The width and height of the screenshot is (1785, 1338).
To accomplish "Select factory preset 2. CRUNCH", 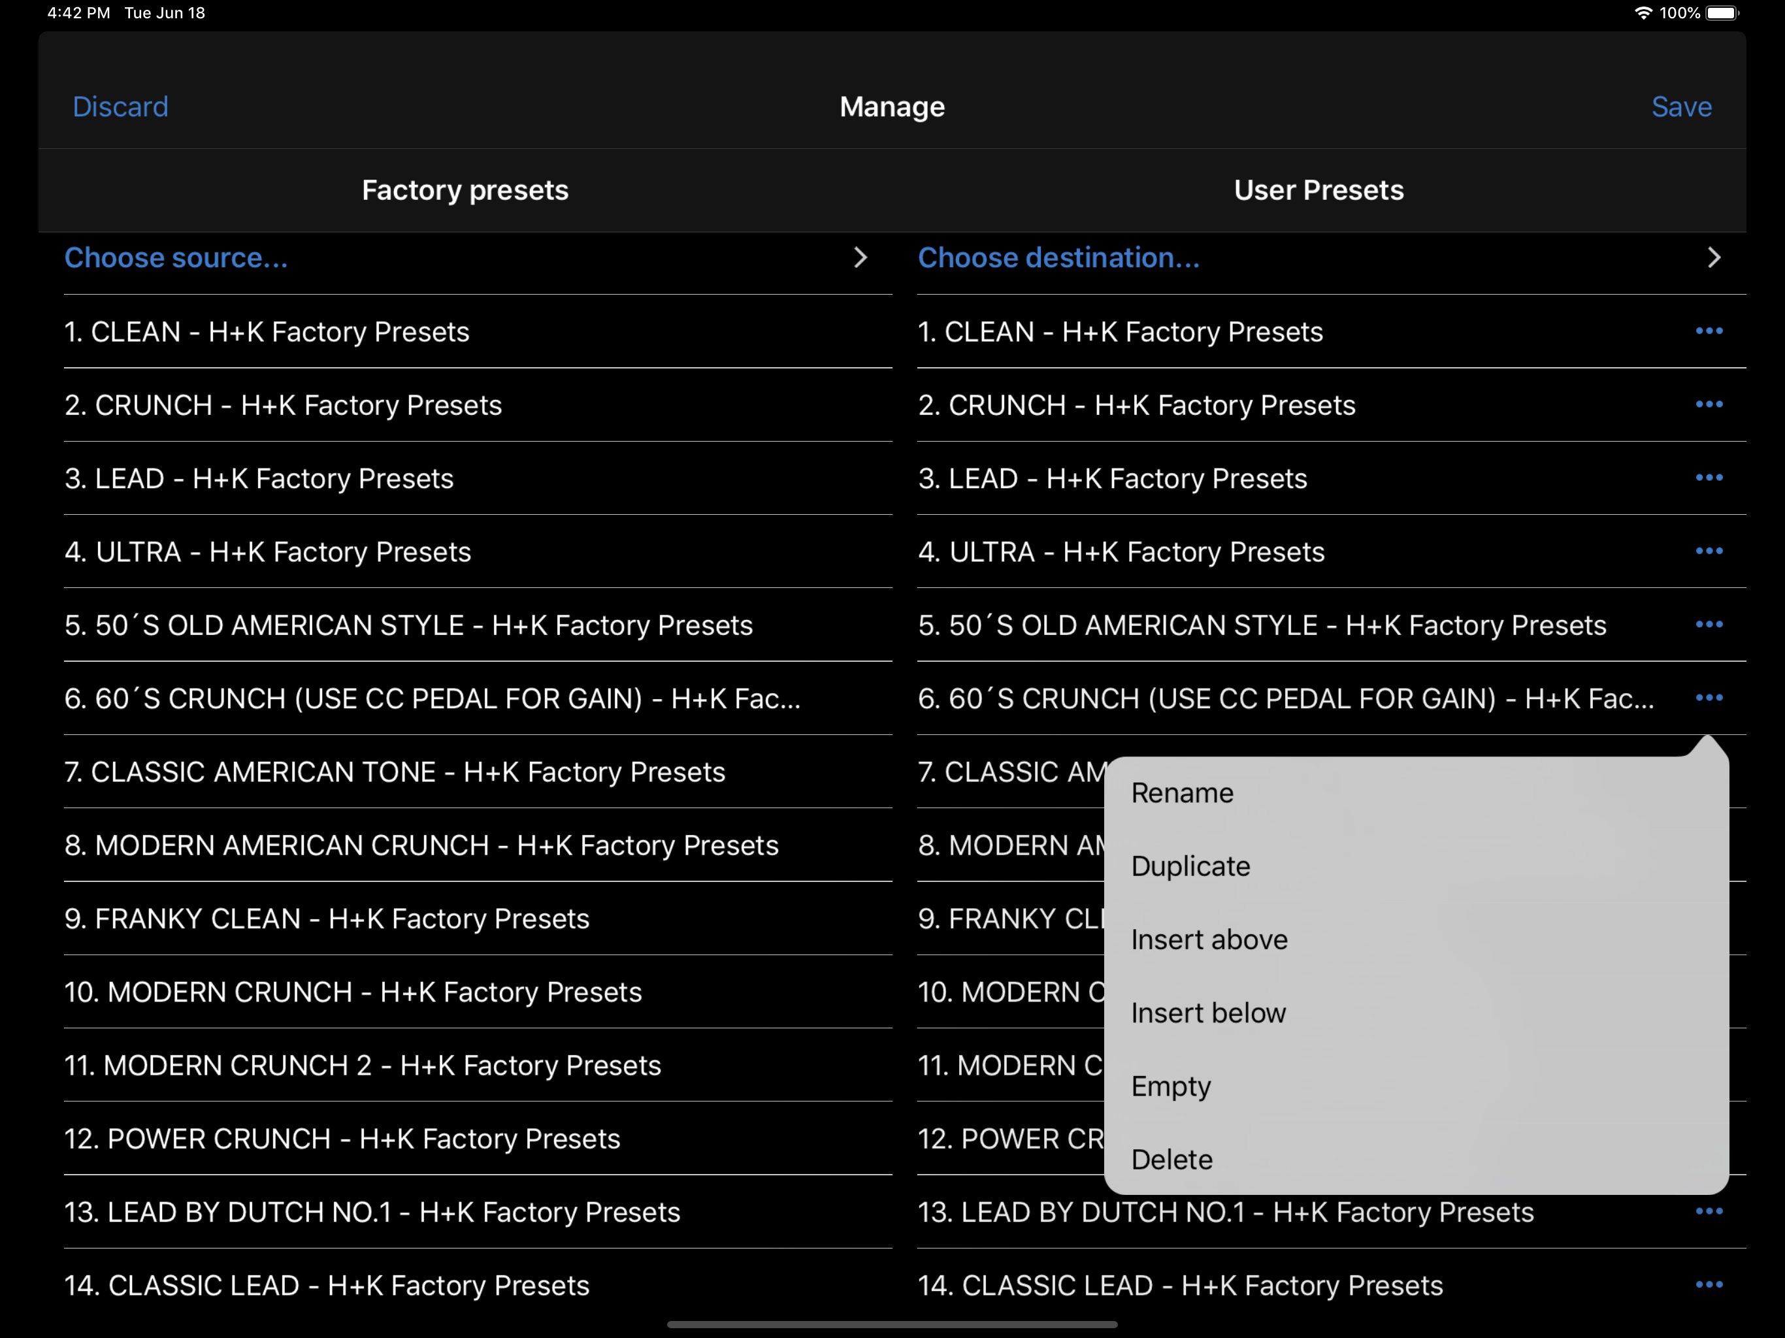I will [x=478, y=405].
